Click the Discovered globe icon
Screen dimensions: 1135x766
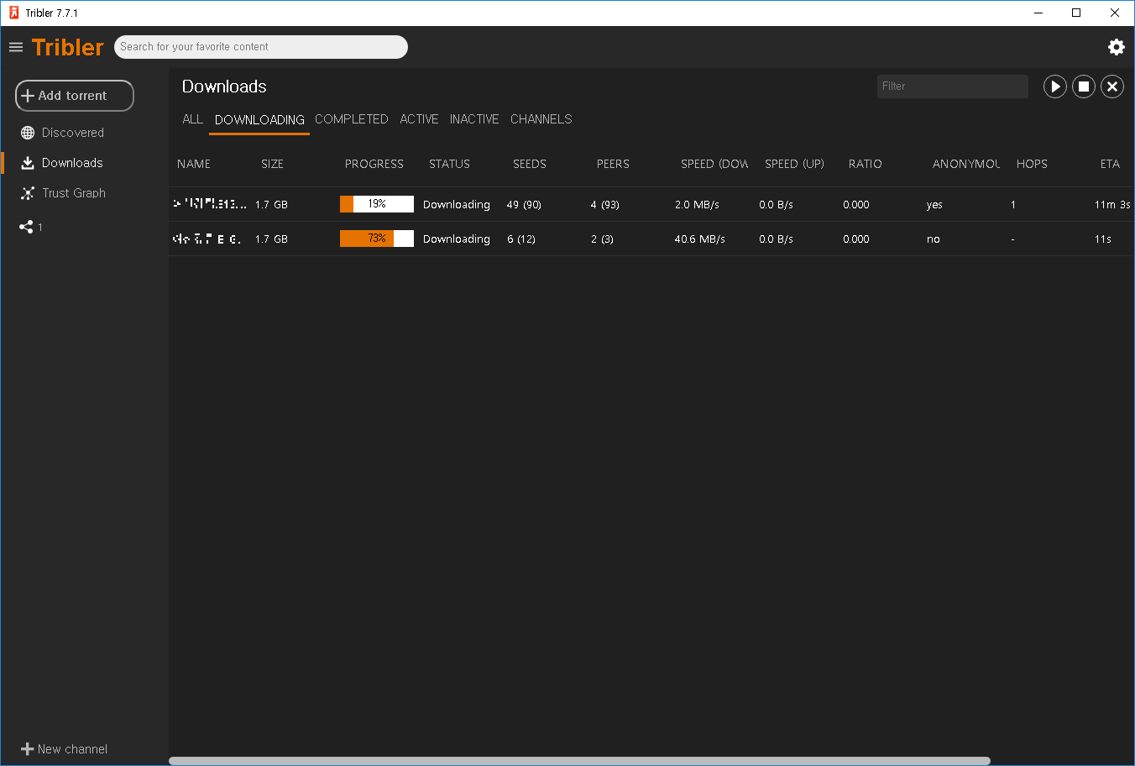(x=28, y=133)
